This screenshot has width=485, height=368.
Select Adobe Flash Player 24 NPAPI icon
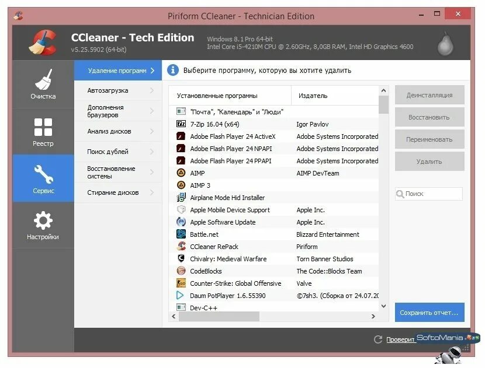click(x=181, y=149)
